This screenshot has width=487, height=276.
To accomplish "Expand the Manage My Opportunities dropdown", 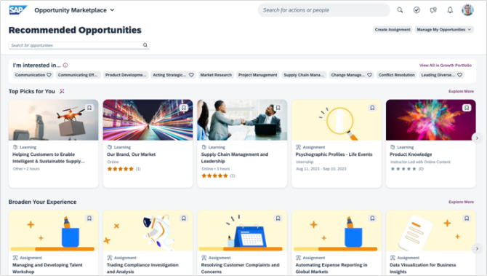I will point(444,30).
